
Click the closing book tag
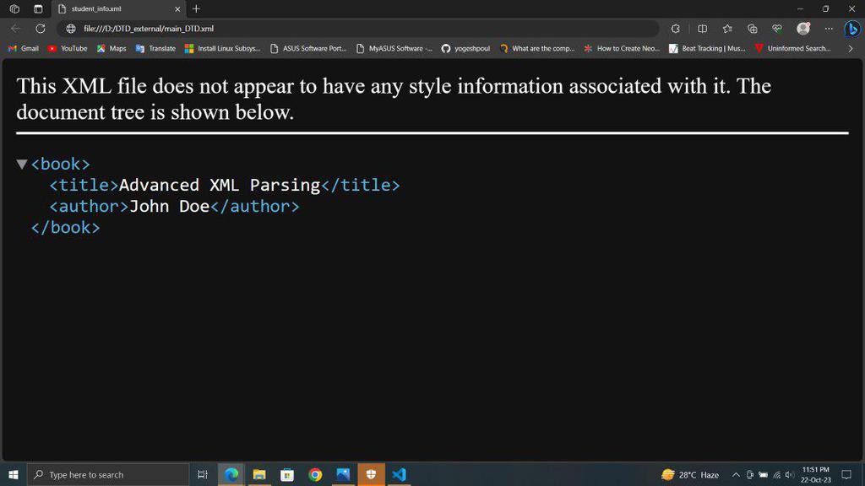(65, 228)
